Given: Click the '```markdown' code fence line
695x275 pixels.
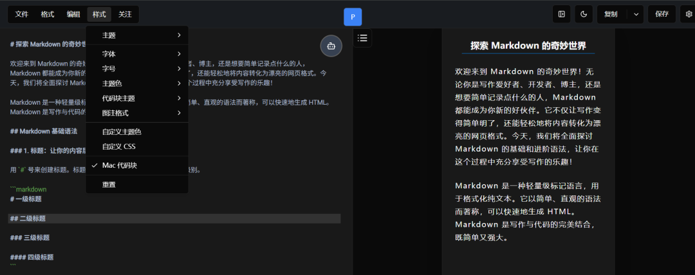Looking at the screenshot, I should point(28,190).
